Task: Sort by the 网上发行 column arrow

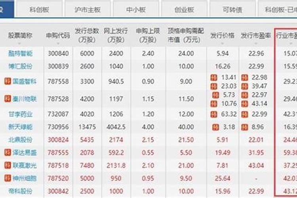Action: pos(116,44)
